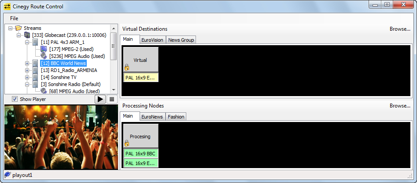The image size is (417, 183).
Task: Click Browse... for Processing Nodes
Action: coord(399,106)
